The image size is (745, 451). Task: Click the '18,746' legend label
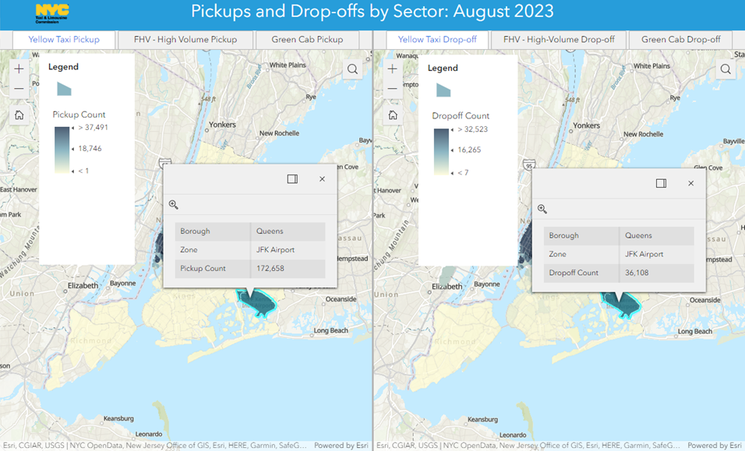[90, 149]
